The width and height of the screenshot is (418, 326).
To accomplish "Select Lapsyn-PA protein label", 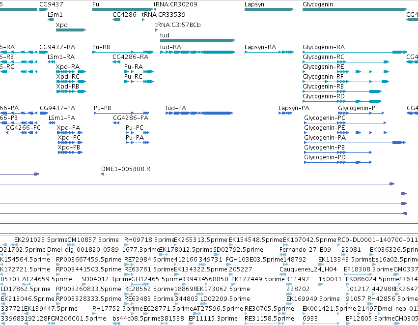I will (x=294, y=108).
